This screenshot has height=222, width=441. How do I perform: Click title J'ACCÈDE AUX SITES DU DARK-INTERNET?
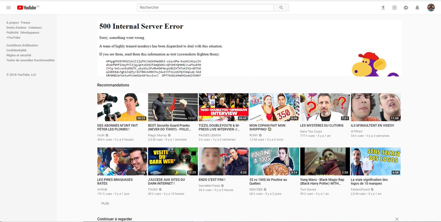tap(166, 182)
